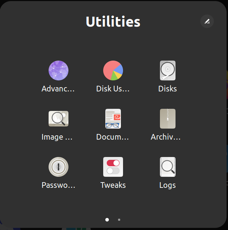The width and height of the screenshot is (228, 230).
Task: Launch the Image Viewer magnifier icon
Action: [x=59, y=119]
